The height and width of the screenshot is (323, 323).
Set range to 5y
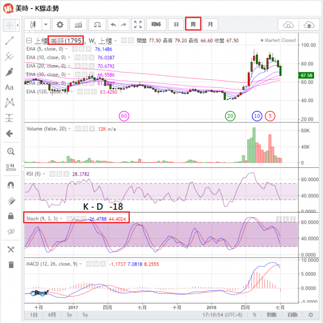(x=85, y=315)
